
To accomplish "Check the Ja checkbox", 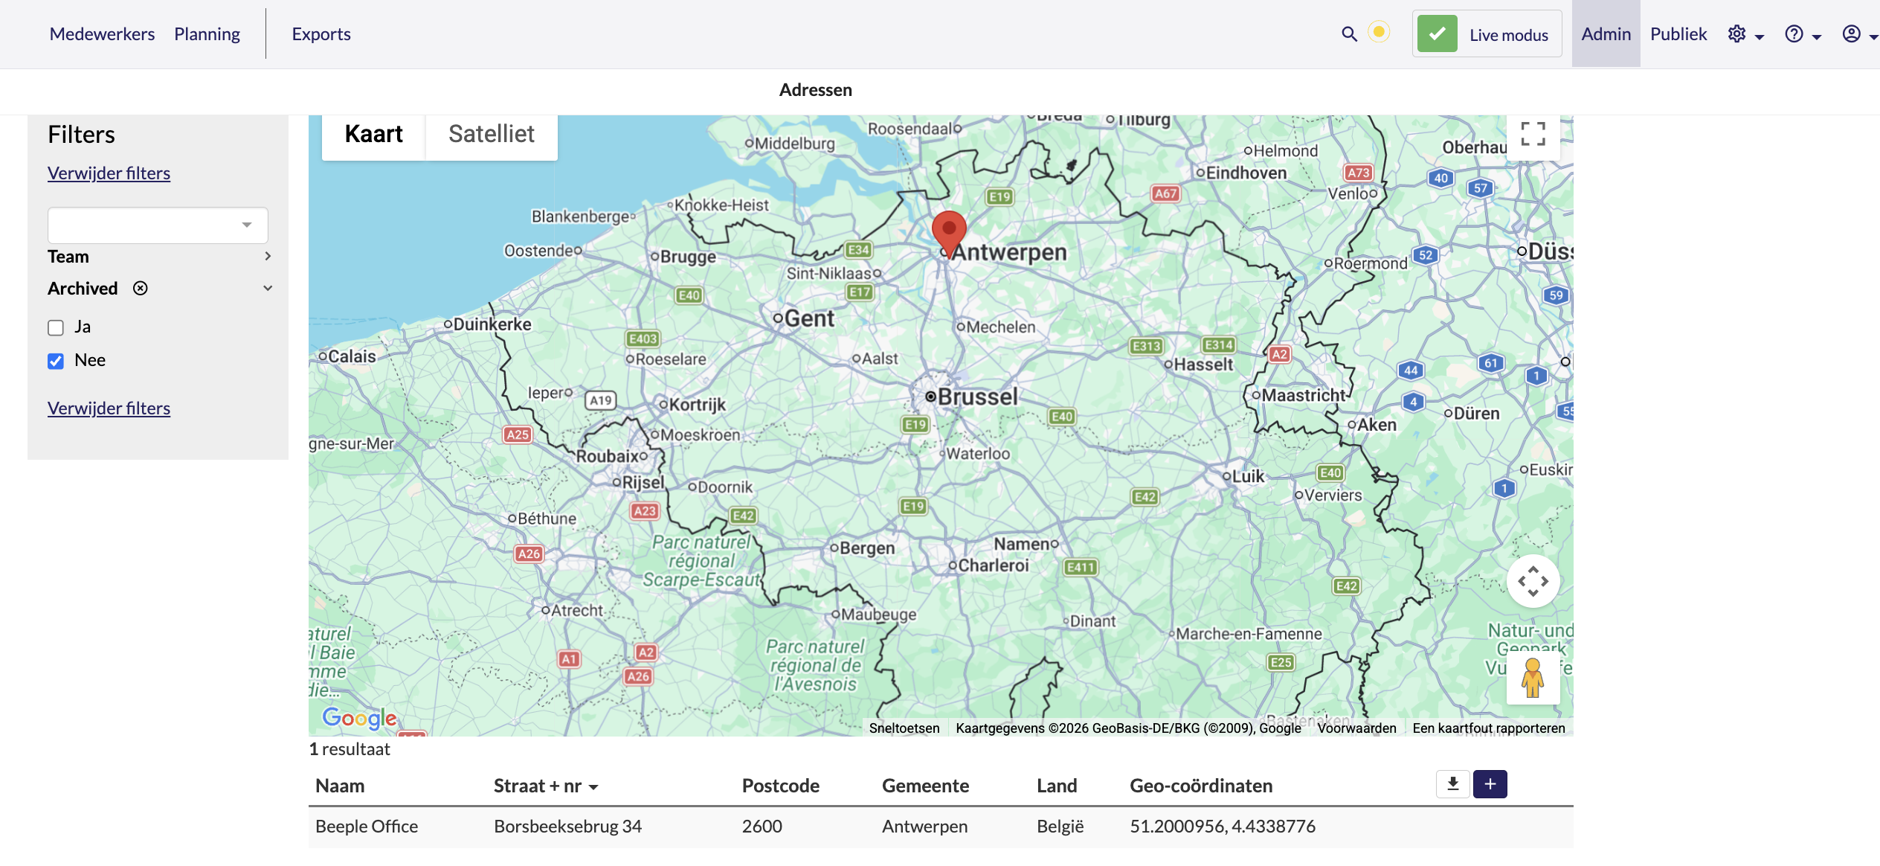I will click(x=56, y=327).
